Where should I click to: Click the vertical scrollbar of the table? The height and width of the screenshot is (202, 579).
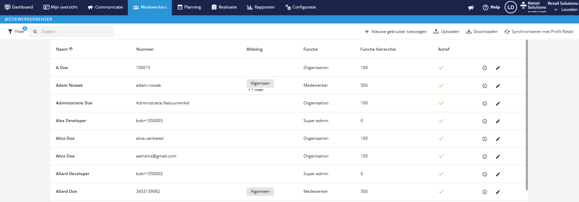click(x=526, y=115)
